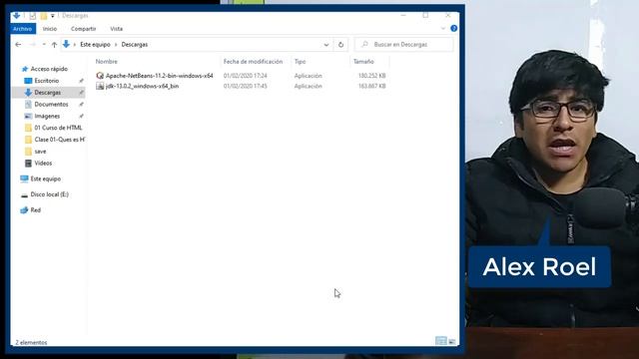Open recent locations dropdown arrow

click(44, 44)
